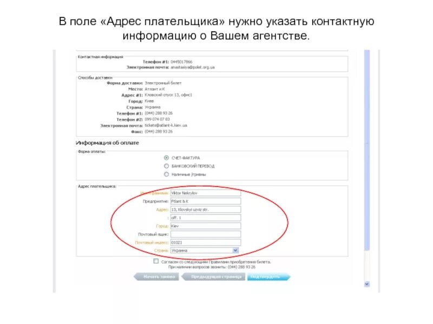
Task: Click the Способы доставки section label
Action: point(95,78)
